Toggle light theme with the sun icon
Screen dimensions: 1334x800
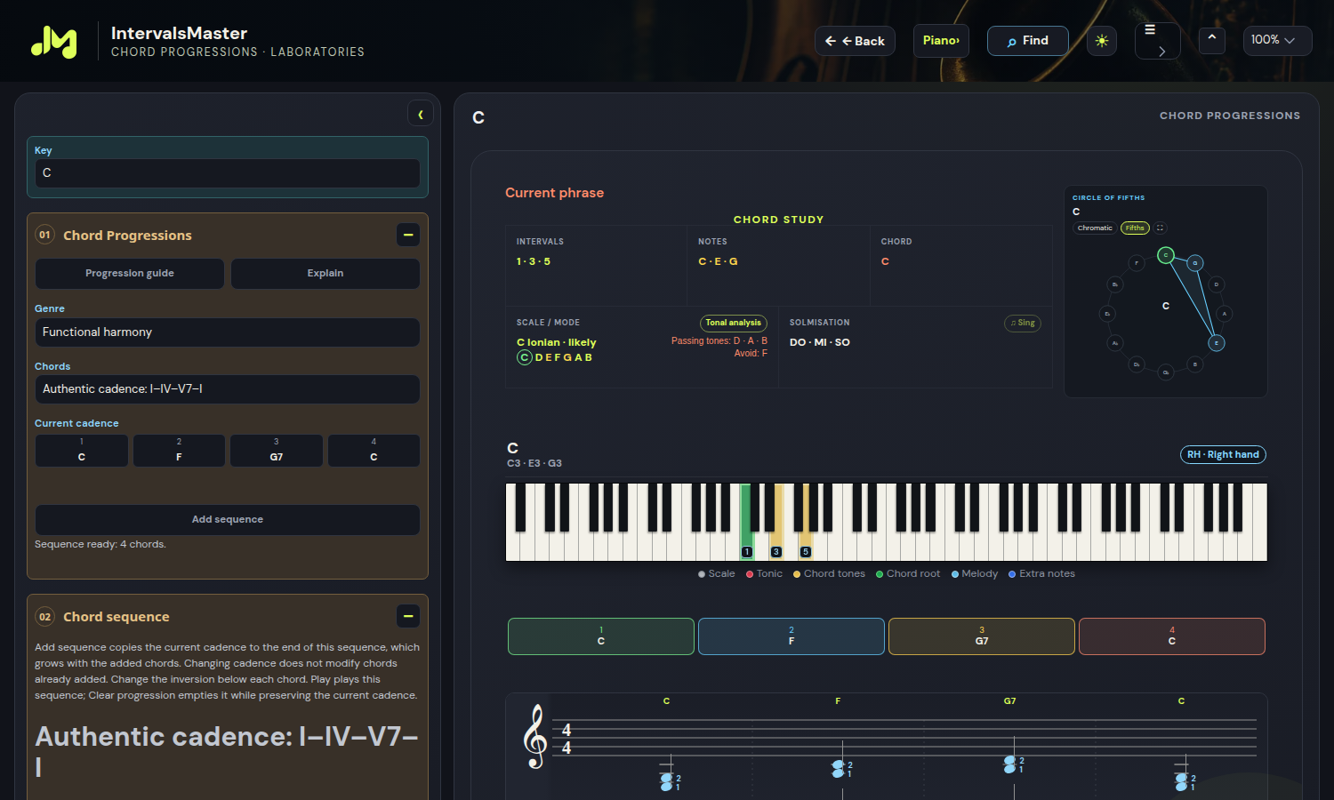coord(1102,41)
